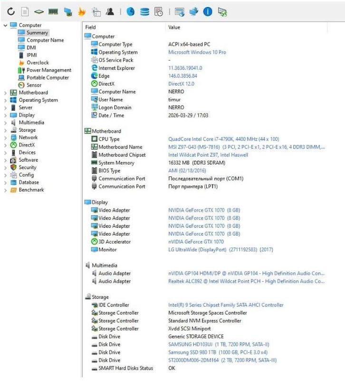Click the checklist preferences toolbar icon
The height and width of the screenshot is (382, 345).
pos(96,12)
